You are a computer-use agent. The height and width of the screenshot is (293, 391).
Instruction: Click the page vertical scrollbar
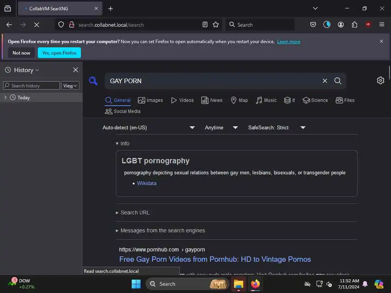click(x=389, y=72)
